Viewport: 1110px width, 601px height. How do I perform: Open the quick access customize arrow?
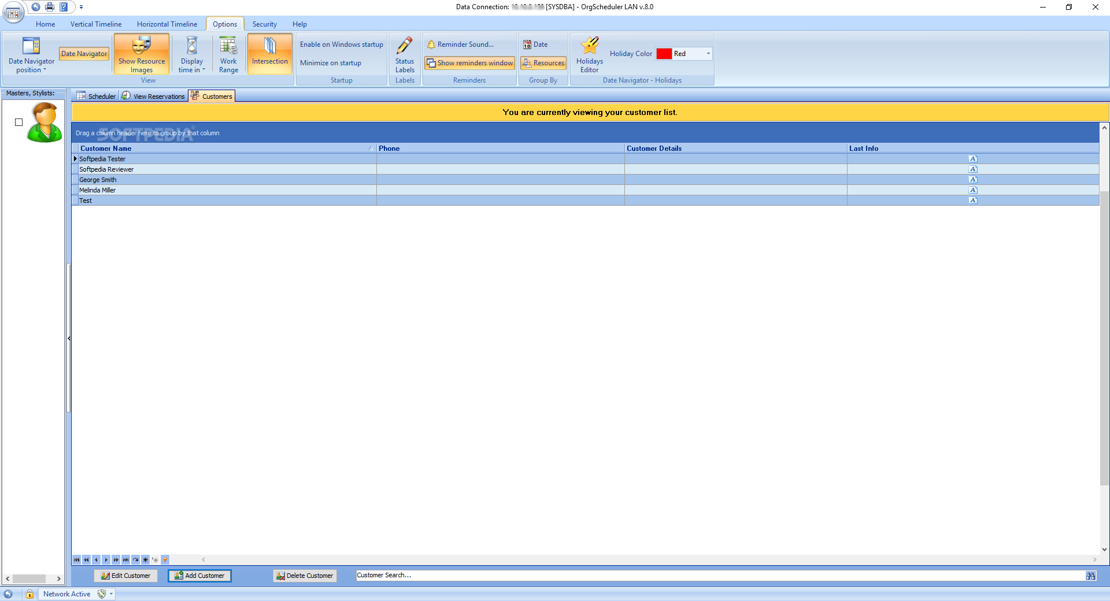tap(82, 8)
